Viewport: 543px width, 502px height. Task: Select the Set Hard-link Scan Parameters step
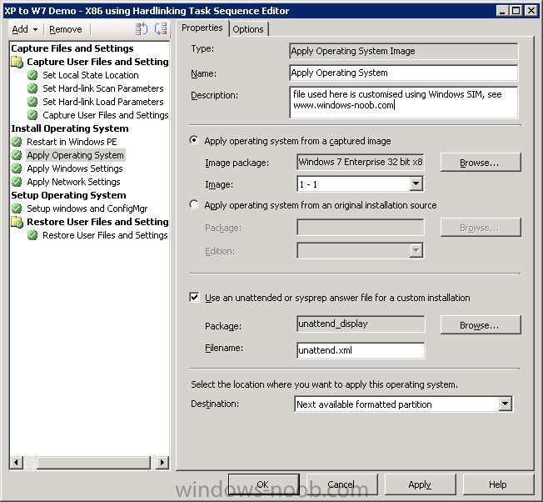pos(102,88)
